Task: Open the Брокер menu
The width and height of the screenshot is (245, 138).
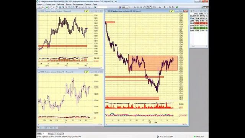Action: coord(69,4)
